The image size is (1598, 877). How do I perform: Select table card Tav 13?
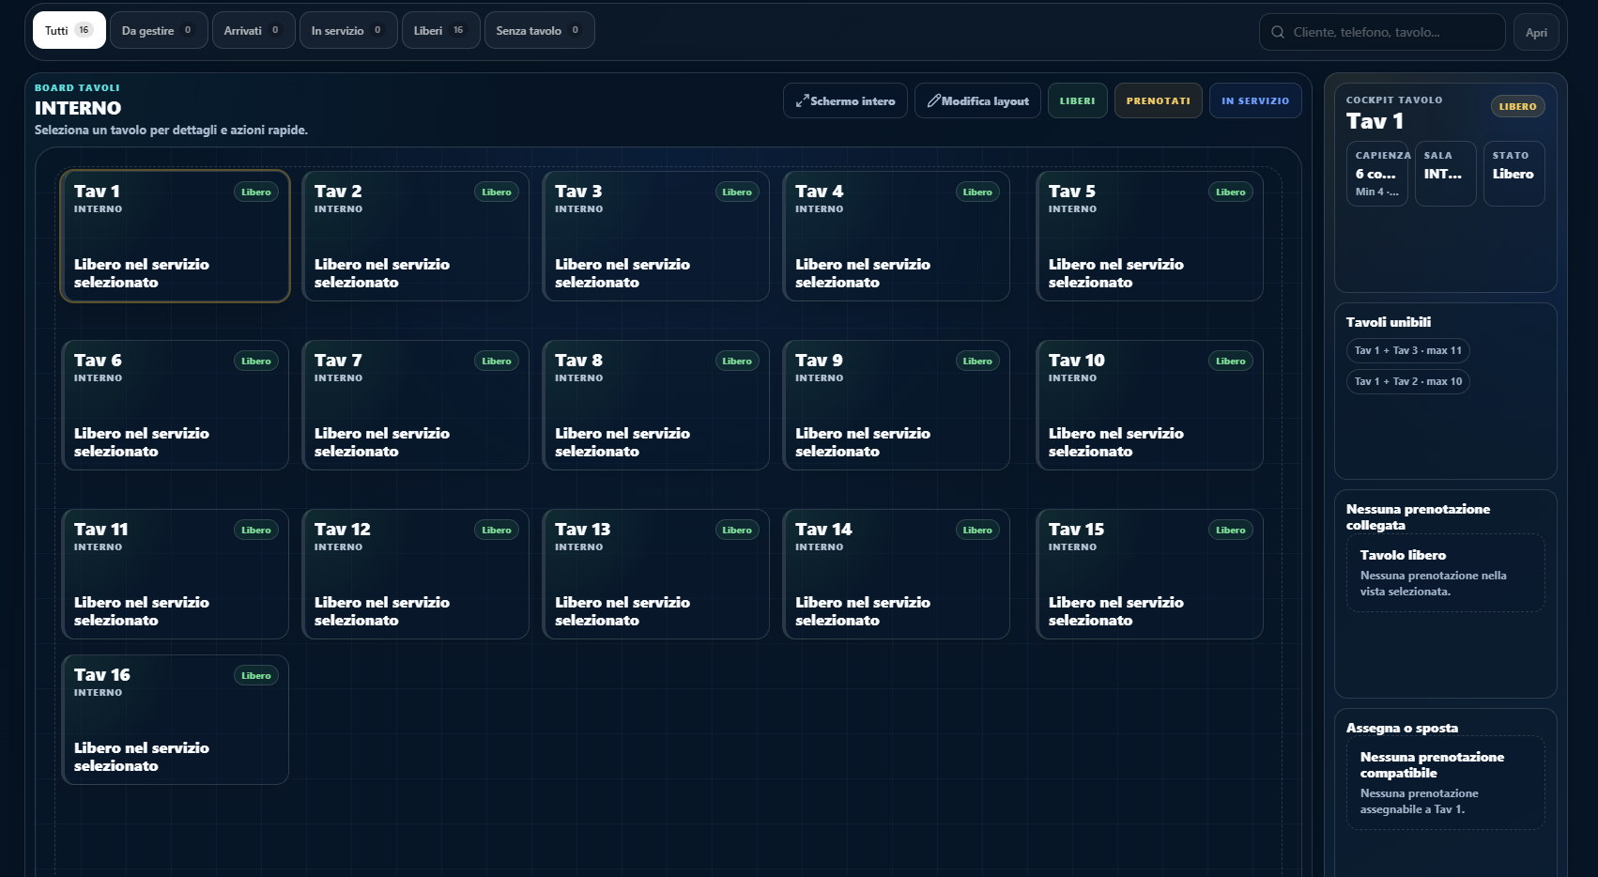(655, 574)
